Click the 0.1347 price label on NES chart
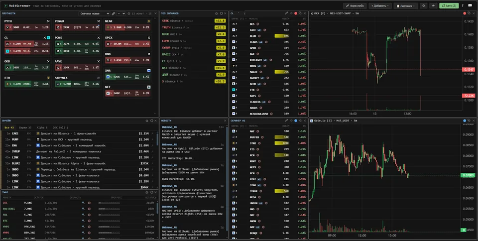 tap(468, 70)
